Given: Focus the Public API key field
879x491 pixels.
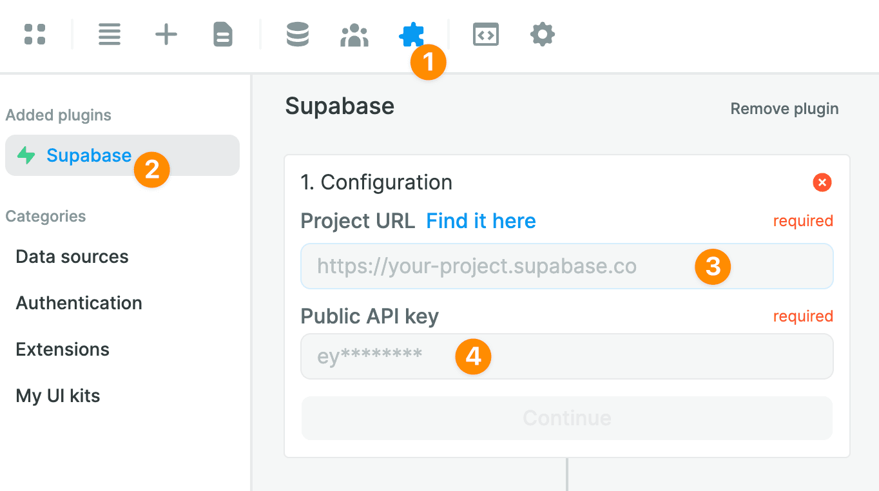Looking at the screenshot, I should click(x=567, y=356).
